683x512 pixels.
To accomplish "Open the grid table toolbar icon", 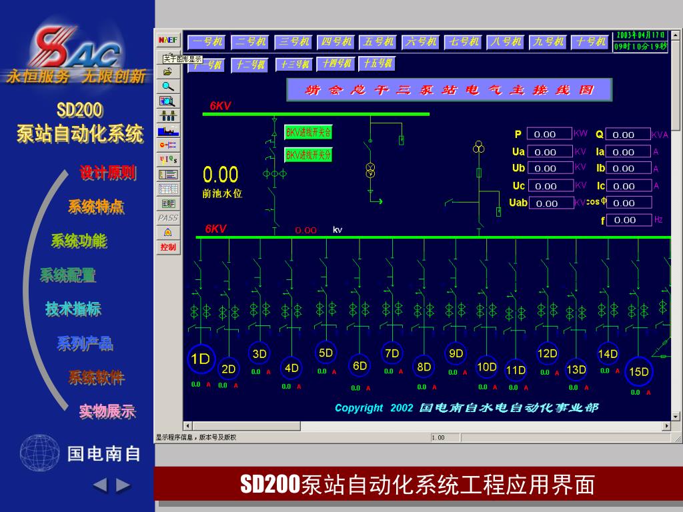I will (168, 189).
